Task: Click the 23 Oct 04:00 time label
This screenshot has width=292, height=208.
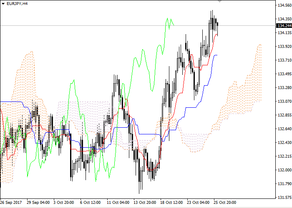Action: pos(198,203)
